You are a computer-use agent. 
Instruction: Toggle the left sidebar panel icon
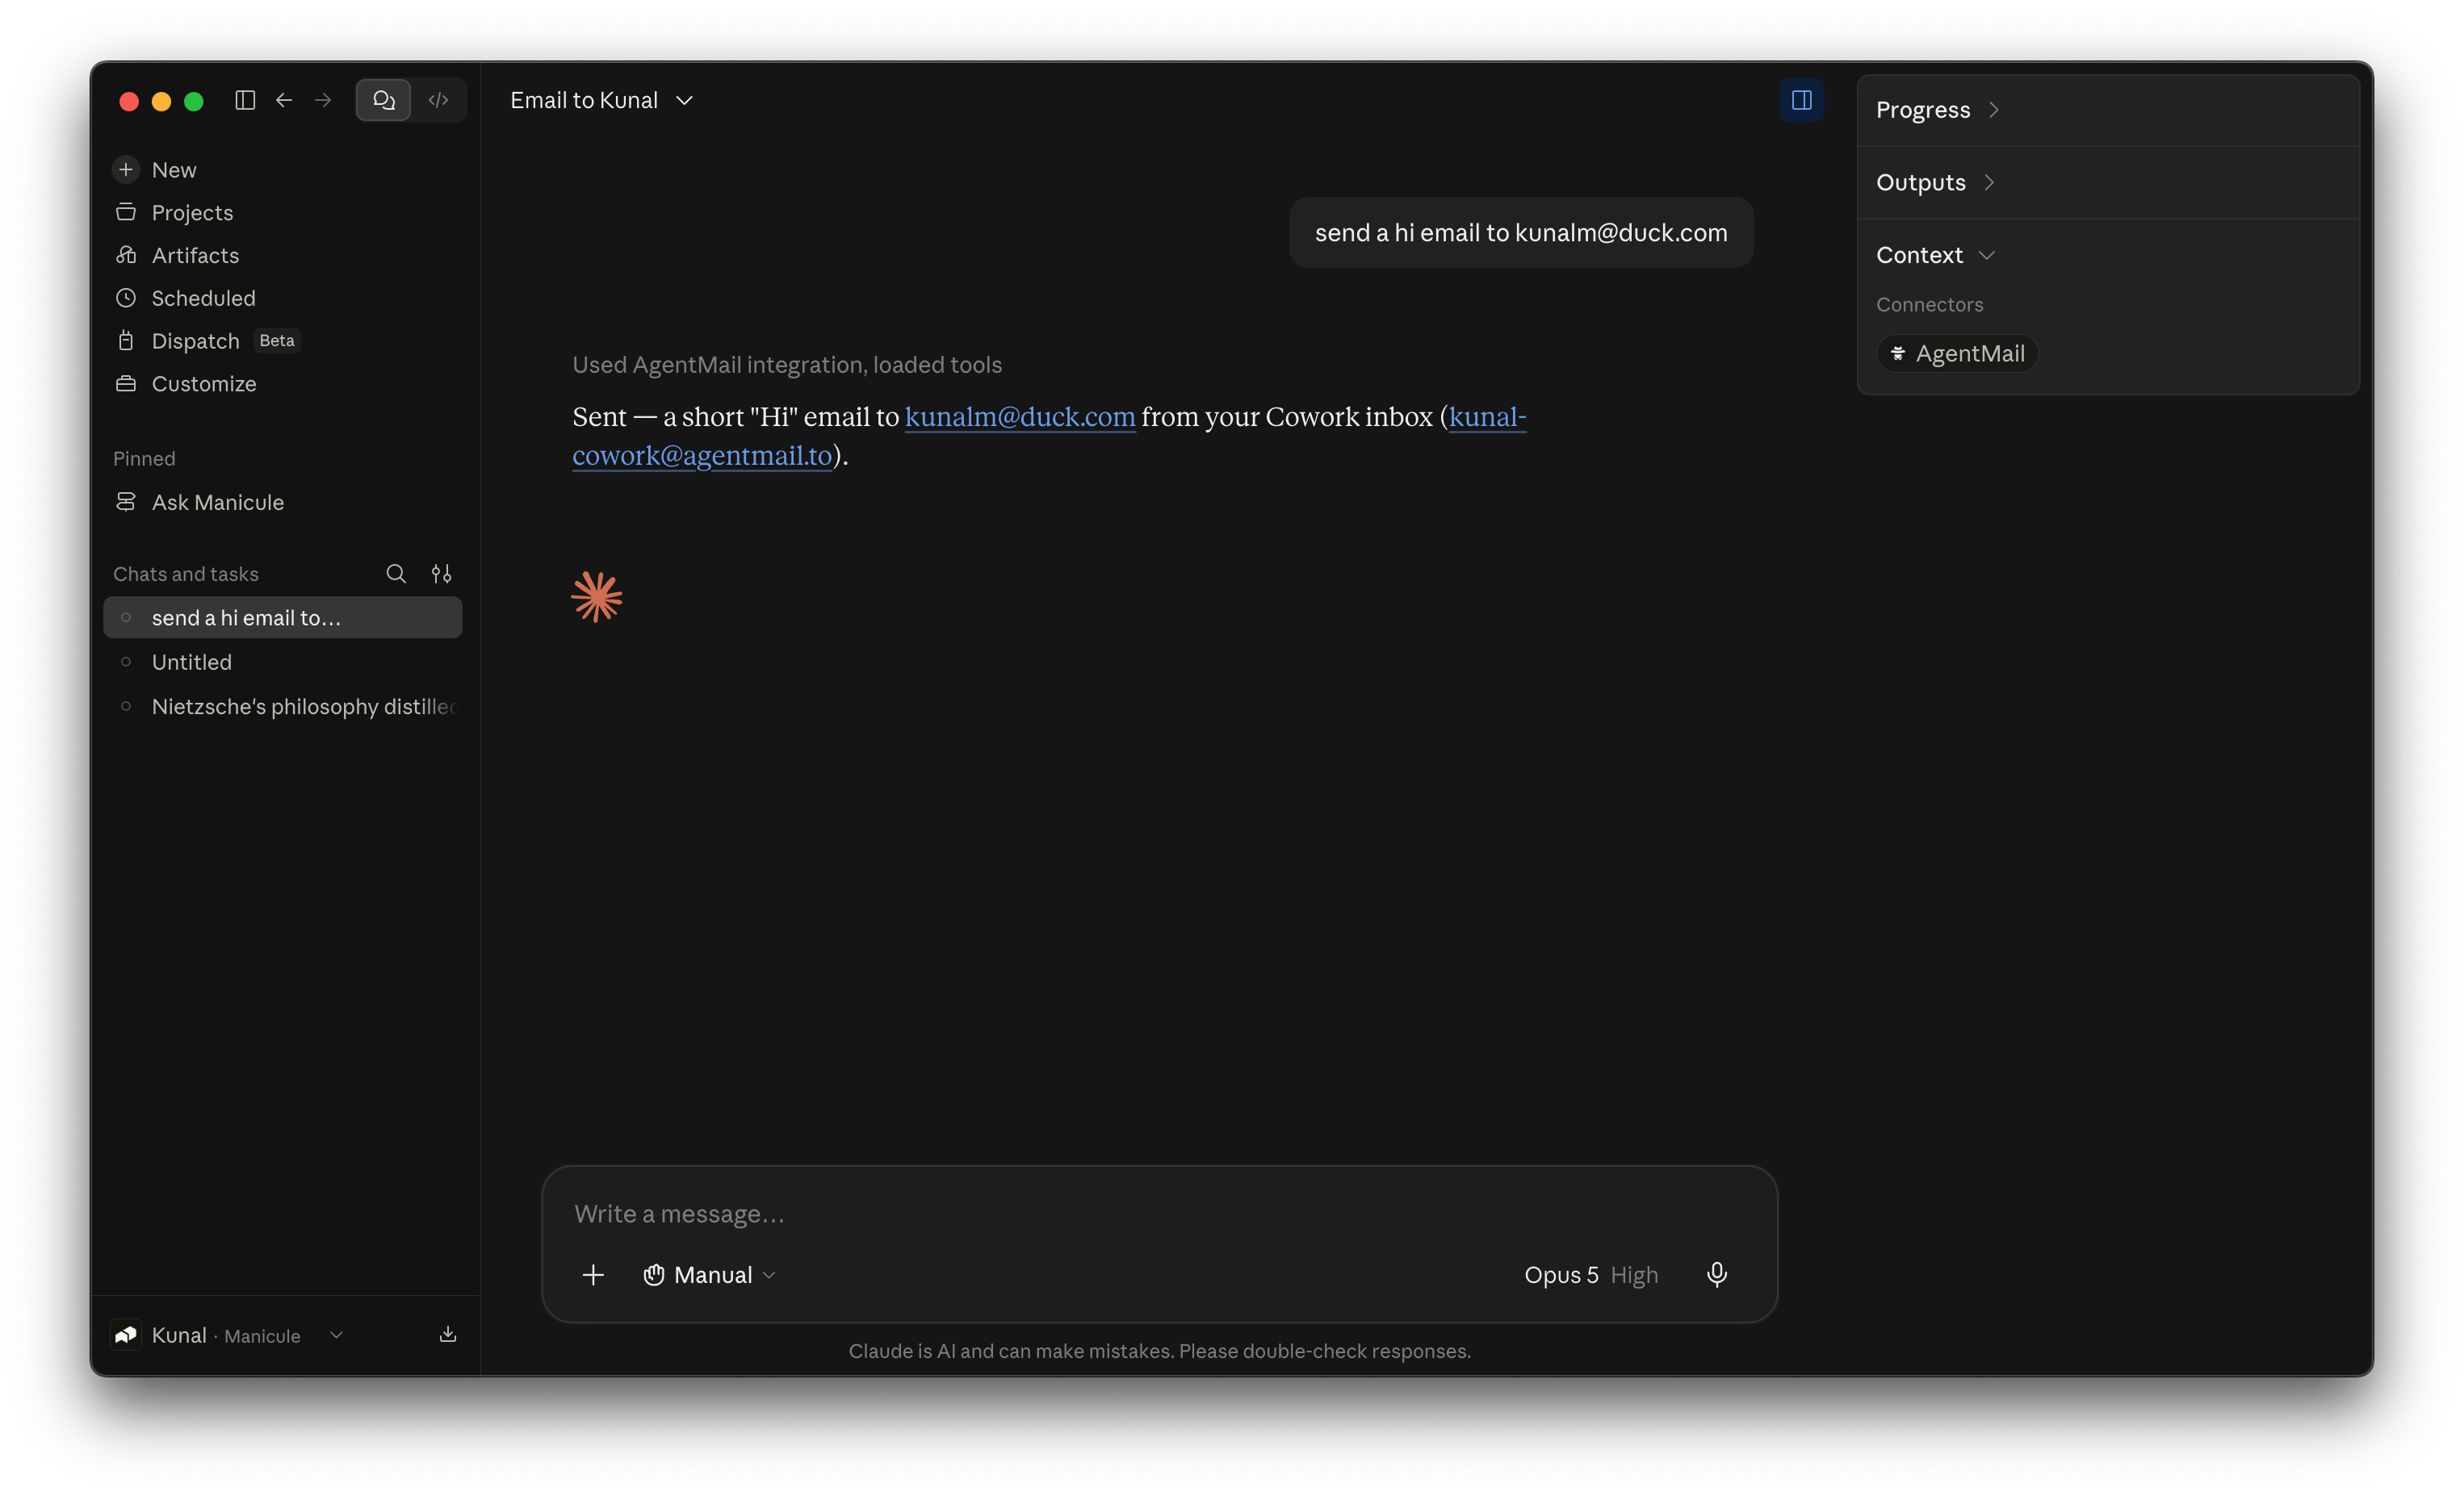(245, 100)
